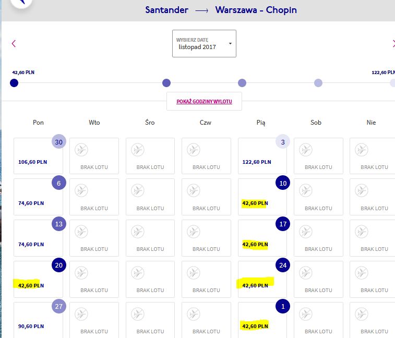This screenshot has width=395, height=338.
Task: Click the no-flight plane icon on Thursday, day-20 week
Action: pyautogui.click(x=194, y=273)
